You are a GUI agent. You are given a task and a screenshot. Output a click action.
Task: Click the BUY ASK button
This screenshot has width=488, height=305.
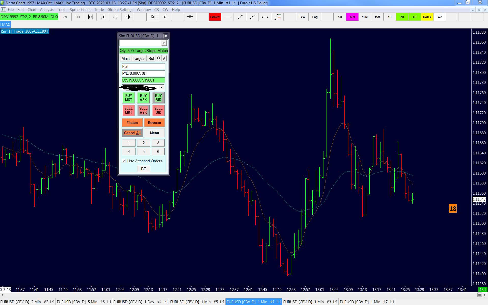(143, 98)
